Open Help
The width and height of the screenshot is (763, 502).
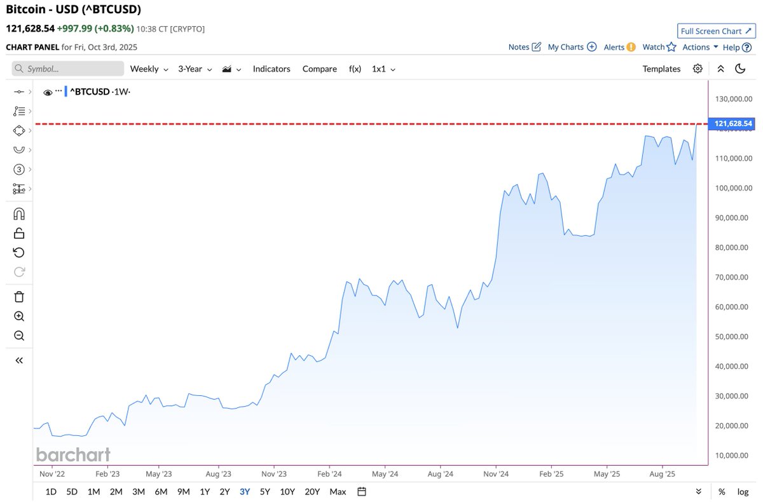[737, 47]
